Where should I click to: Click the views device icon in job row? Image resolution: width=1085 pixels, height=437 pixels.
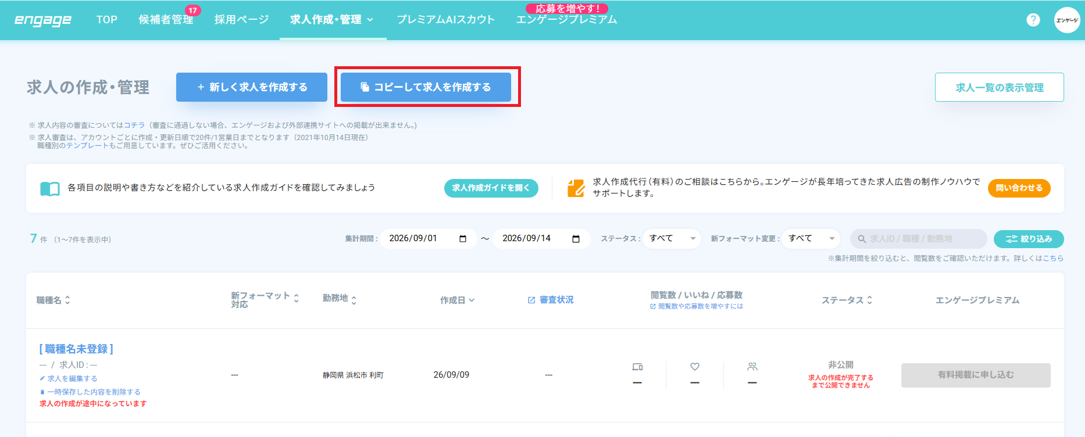pos(637,367)
